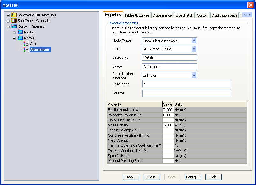Screen dimensions: 256x185
Task: Click the Close button
Action: pos(152,177)
